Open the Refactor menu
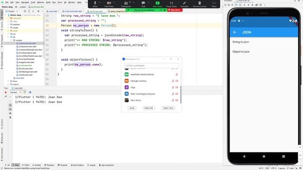The width and height of the screenshot is (303, 170). tap(41, 2)
